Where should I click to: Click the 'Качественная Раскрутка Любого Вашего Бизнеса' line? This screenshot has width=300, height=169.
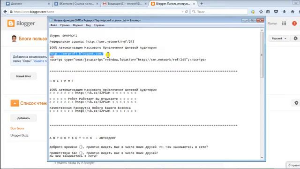click(x=90, y=108)
